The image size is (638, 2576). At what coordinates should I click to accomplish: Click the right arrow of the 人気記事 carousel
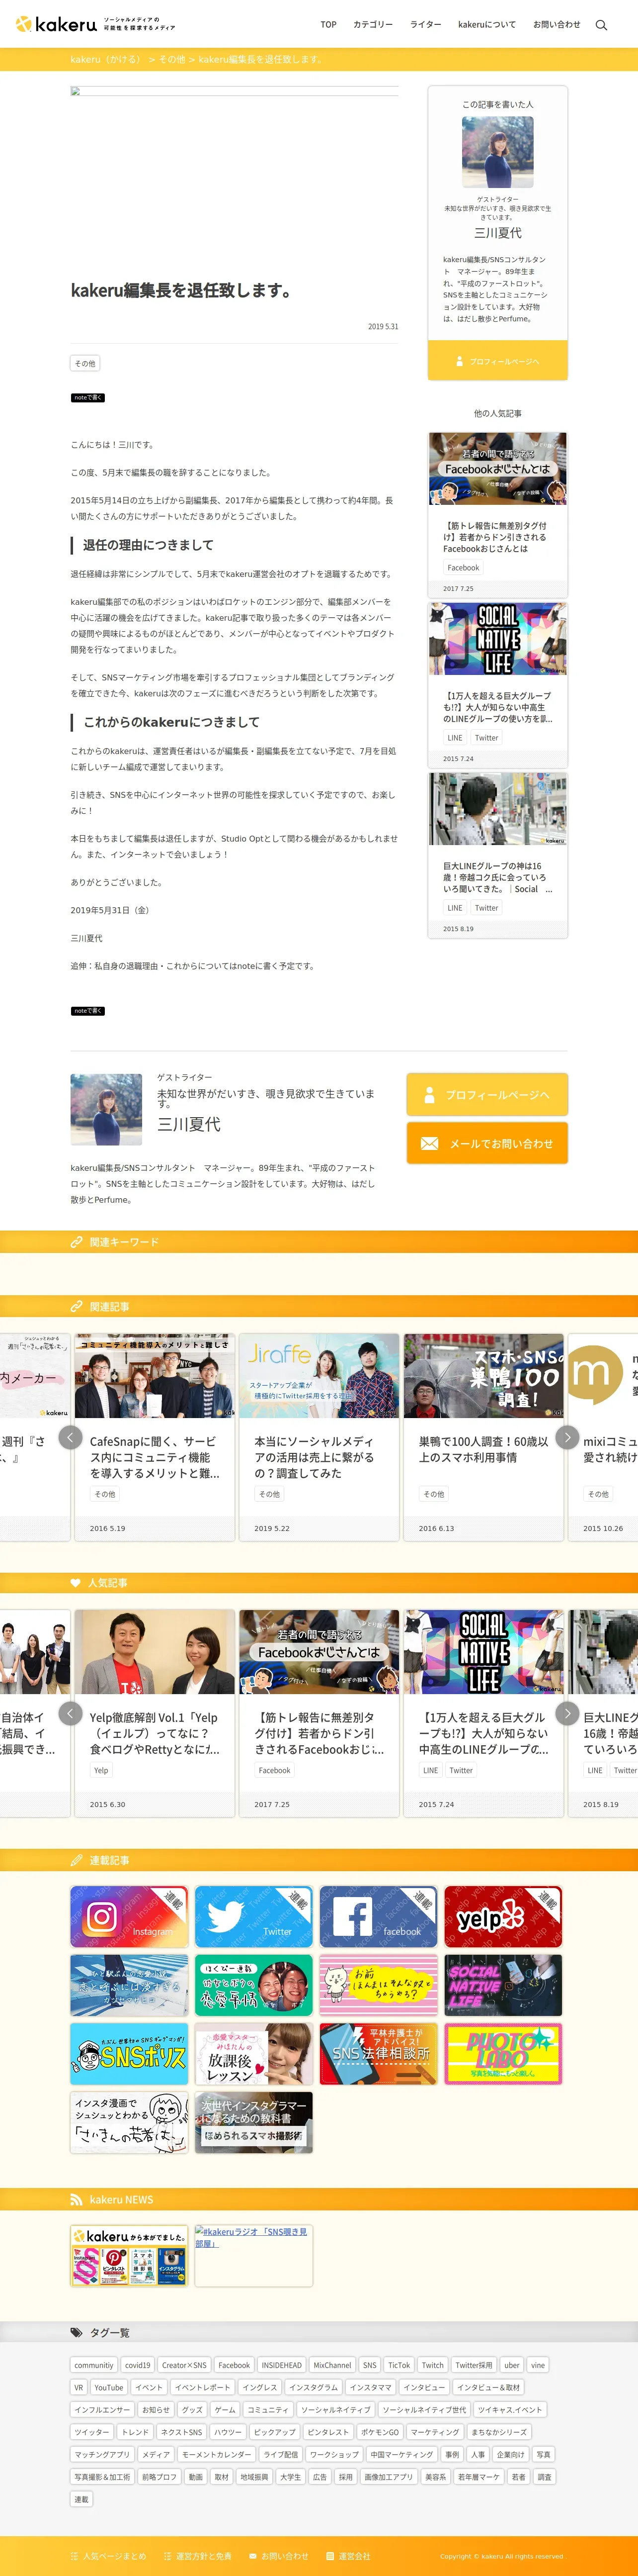(567, 1713)
